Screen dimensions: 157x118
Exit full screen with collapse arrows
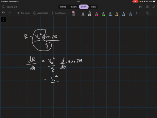click(x=153, y=7)
